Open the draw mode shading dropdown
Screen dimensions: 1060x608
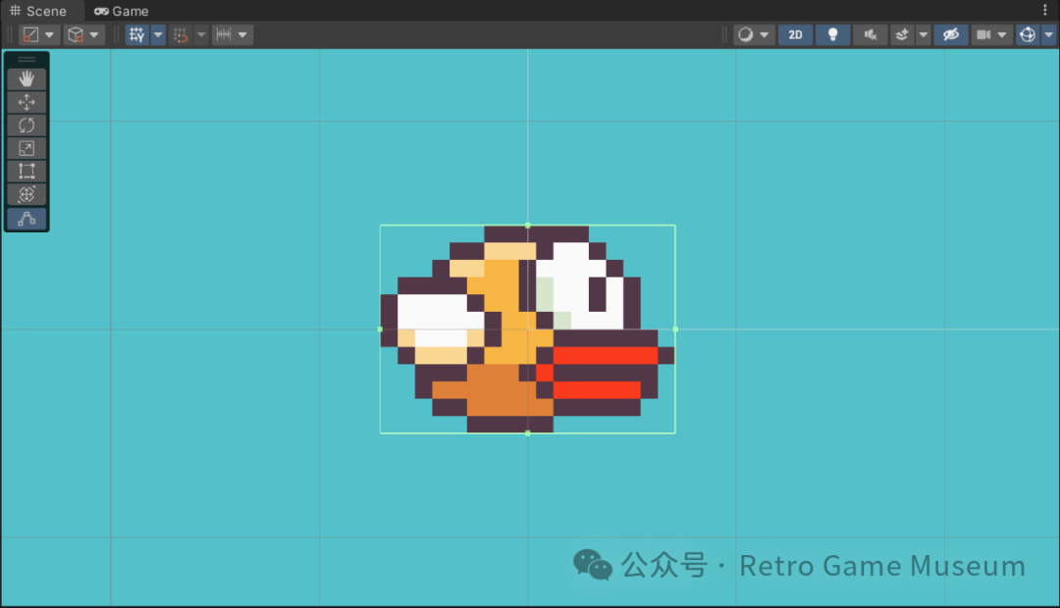tap(754, 34)
